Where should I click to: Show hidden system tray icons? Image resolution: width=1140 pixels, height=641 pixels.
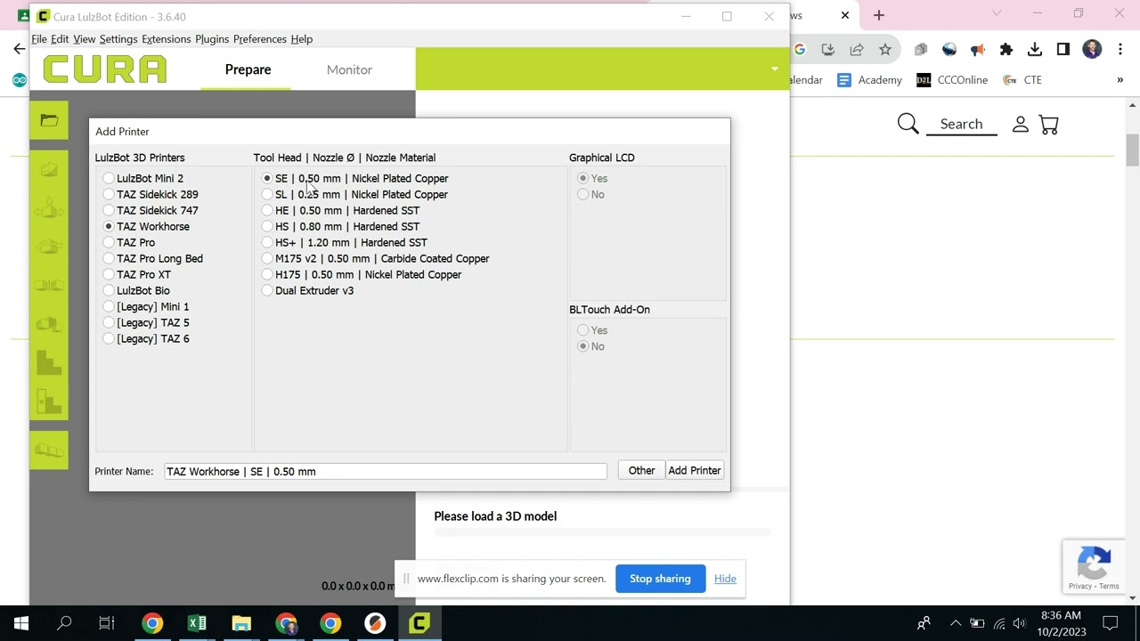[956, 623]
